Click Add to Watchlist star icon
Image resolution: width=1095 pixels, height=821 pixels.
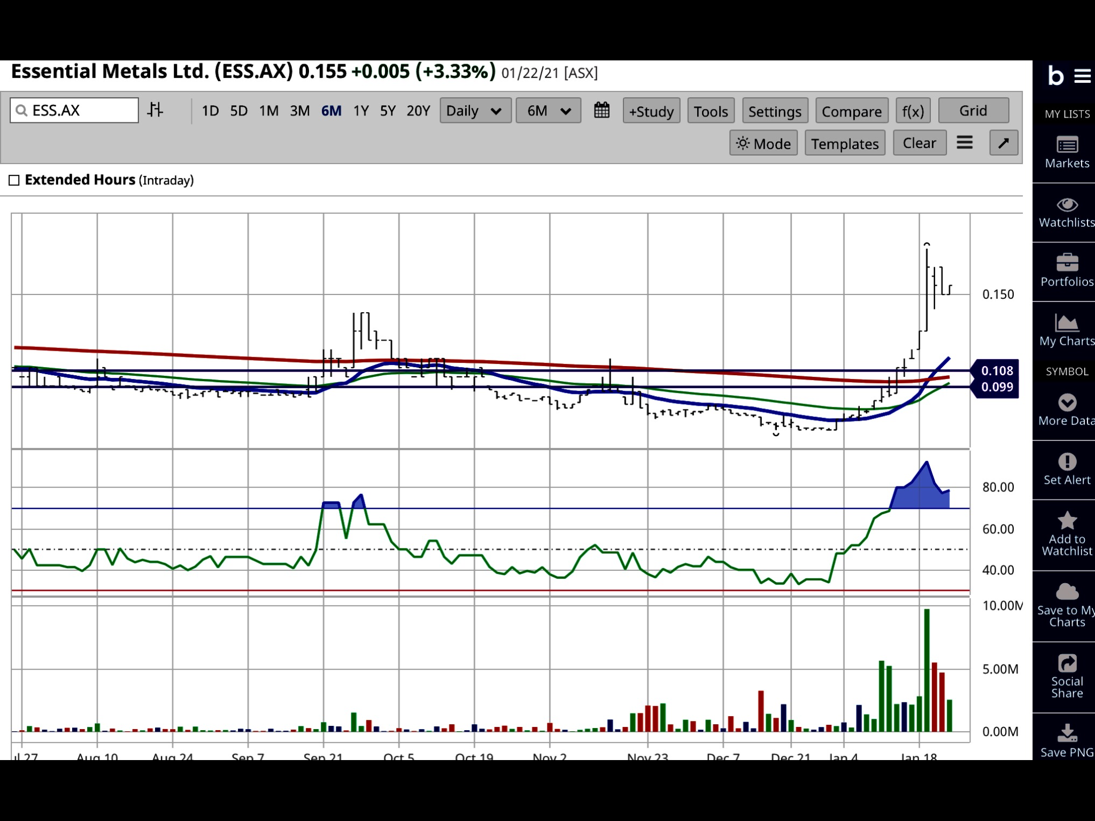click(1067, 521)
